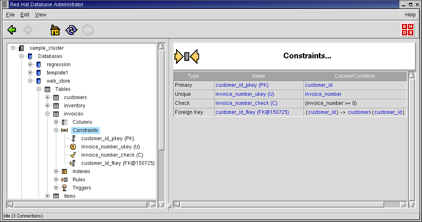Click the window menu icon in title bar

click(4, 4)
